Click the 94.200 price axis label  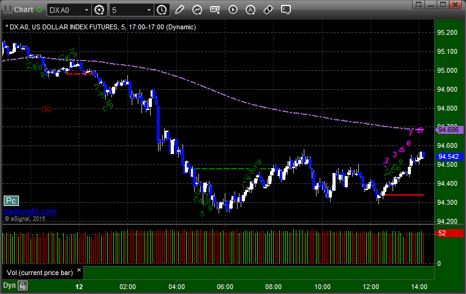click(x=447, y=221)
